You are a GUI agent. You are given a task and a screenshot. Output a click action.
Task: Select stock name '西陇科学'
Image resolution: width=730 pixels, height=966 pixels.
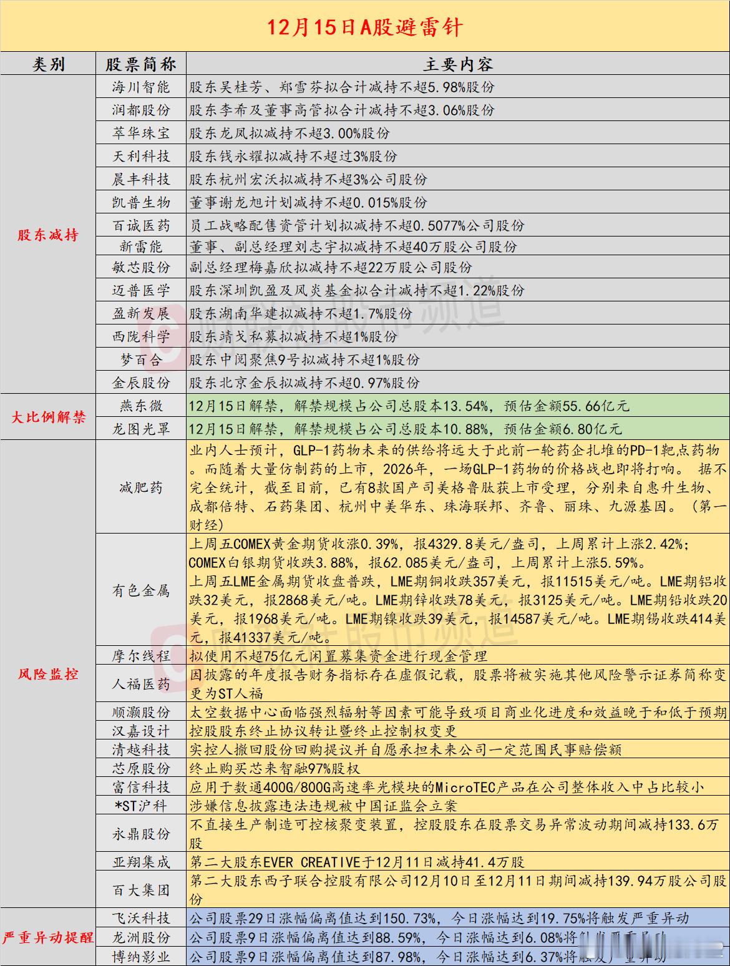pos(141,336)
